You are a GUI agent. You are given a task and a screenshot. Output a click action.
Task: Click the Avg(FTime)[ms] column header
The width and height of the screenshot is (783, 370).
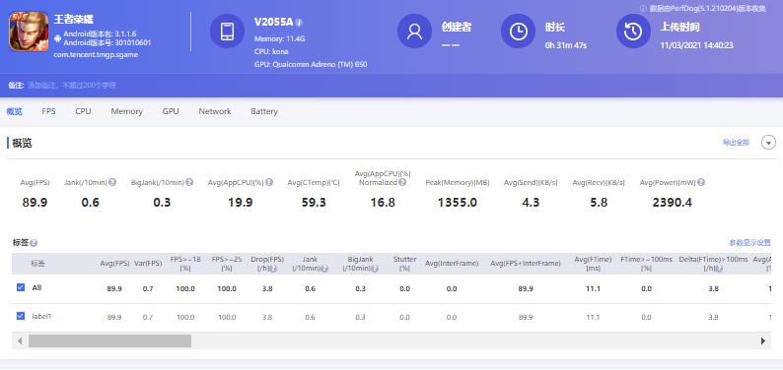point(593,264)
